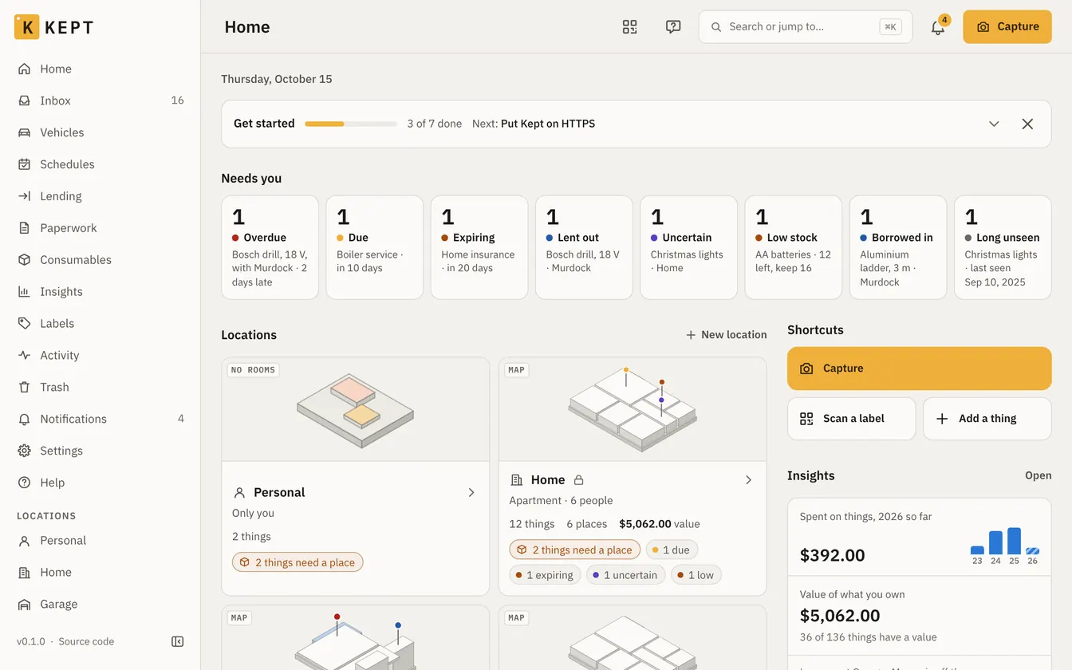The height and width of the screenshot is (670, 1072).
Task: Click the Trash bin icon
Action: click(x=24, y=388)
